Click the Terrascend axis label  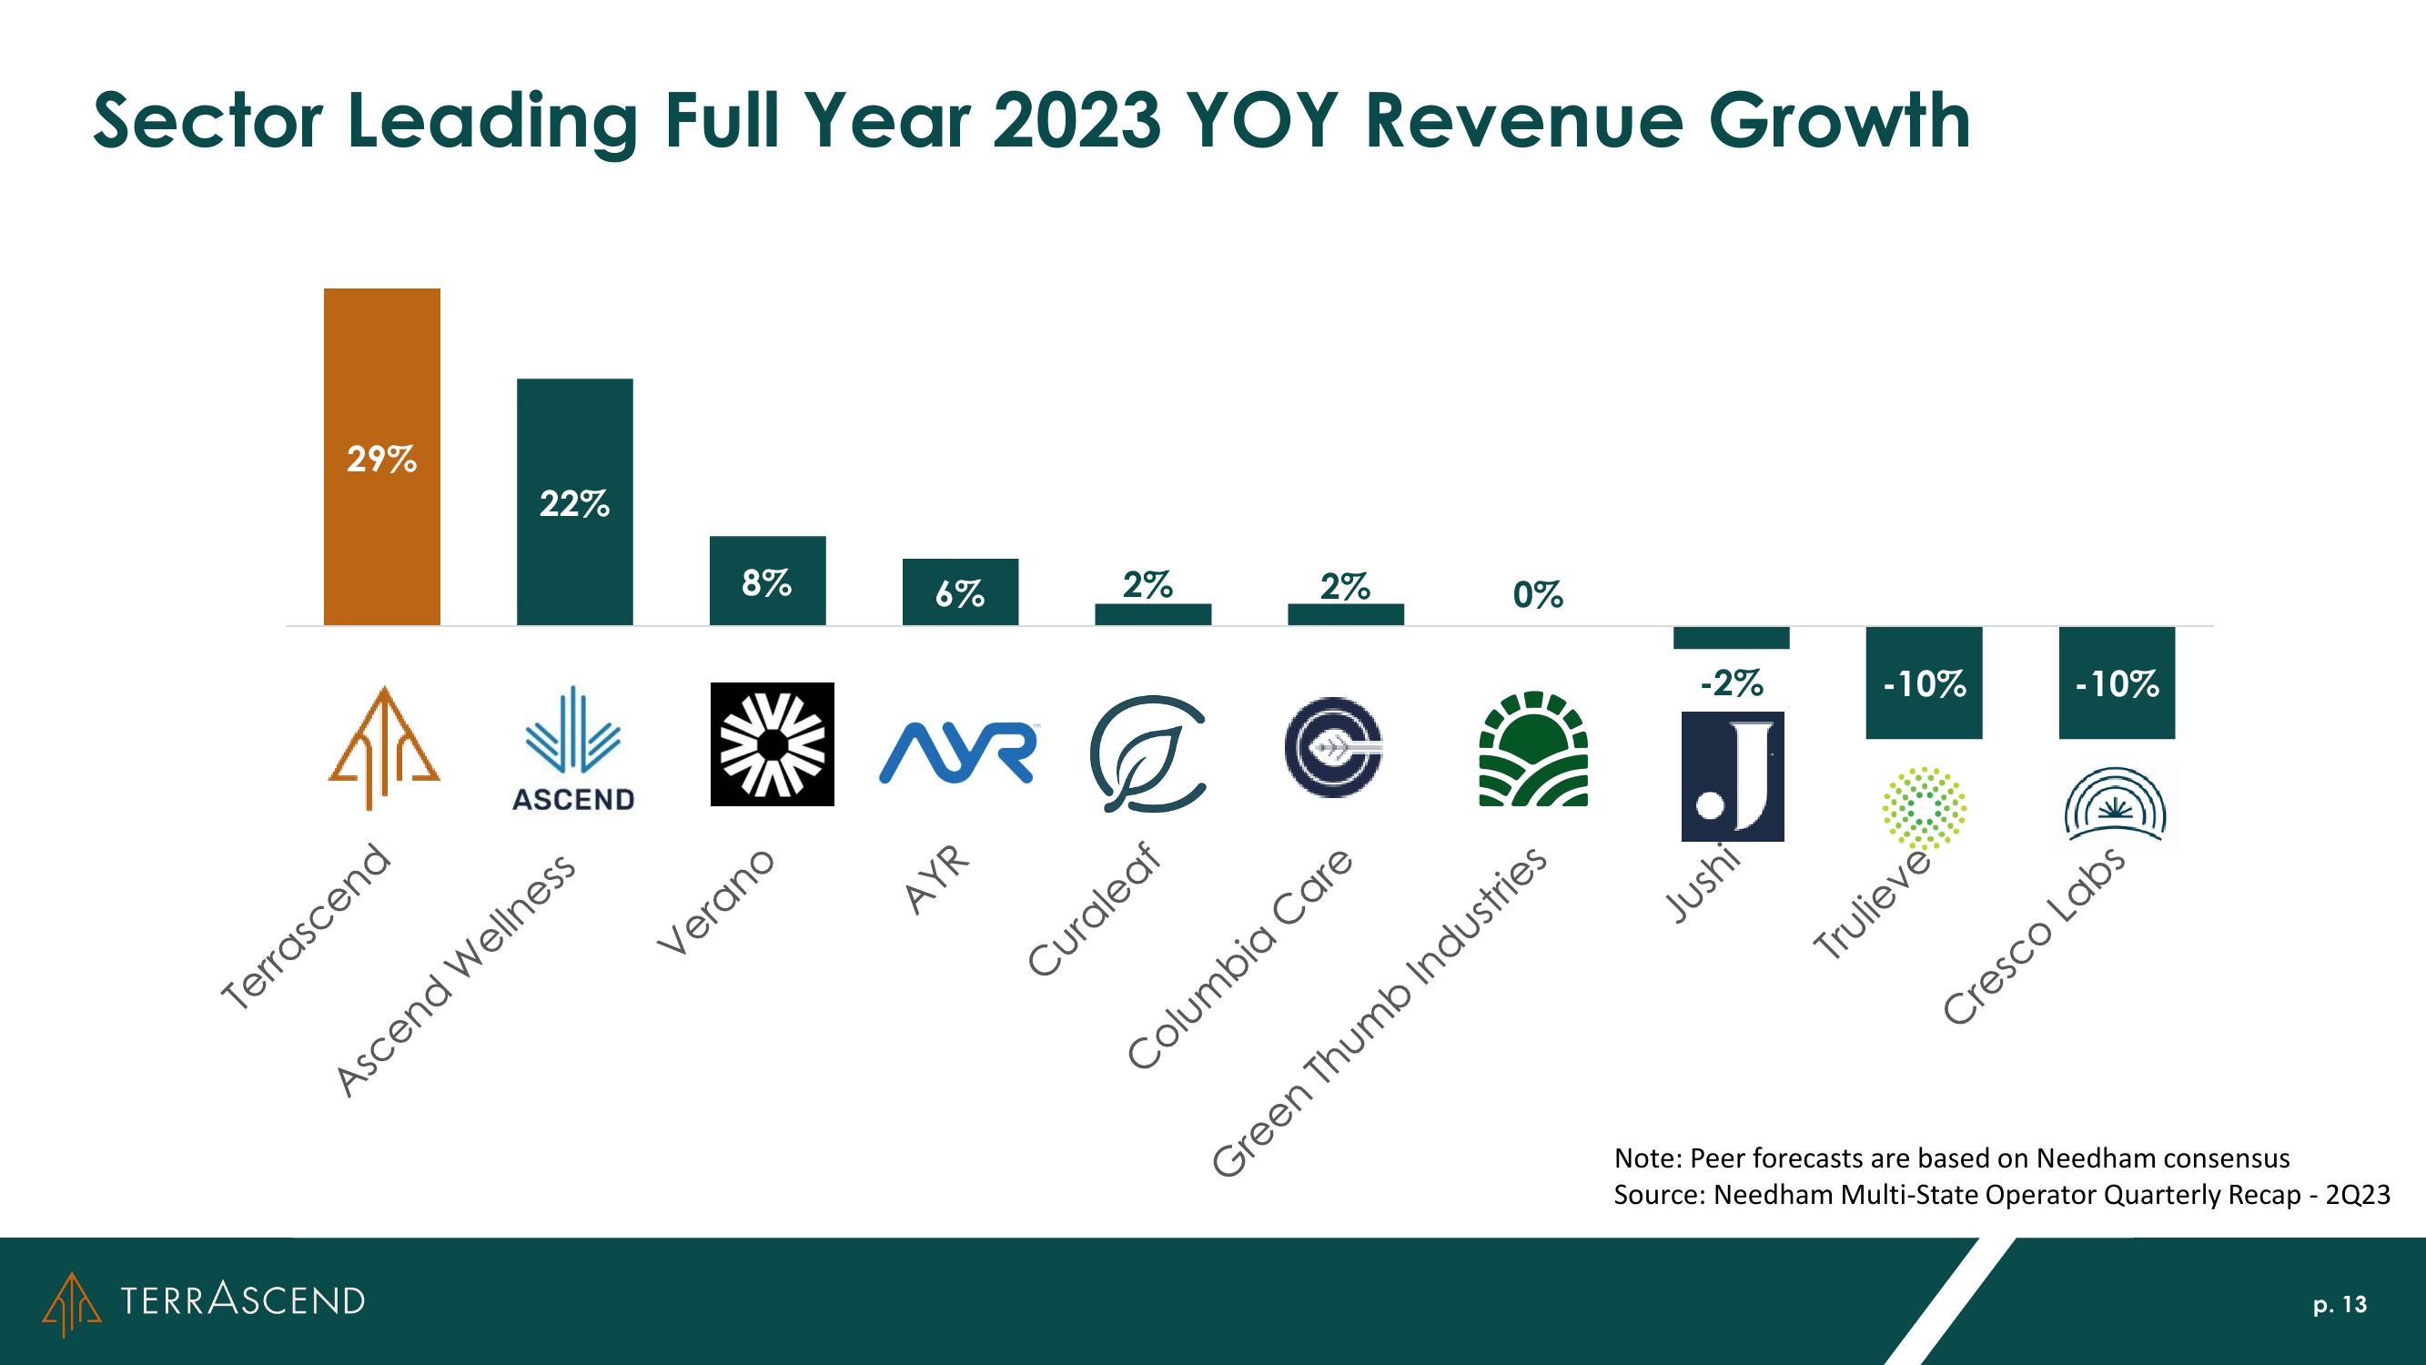[305, 927]
